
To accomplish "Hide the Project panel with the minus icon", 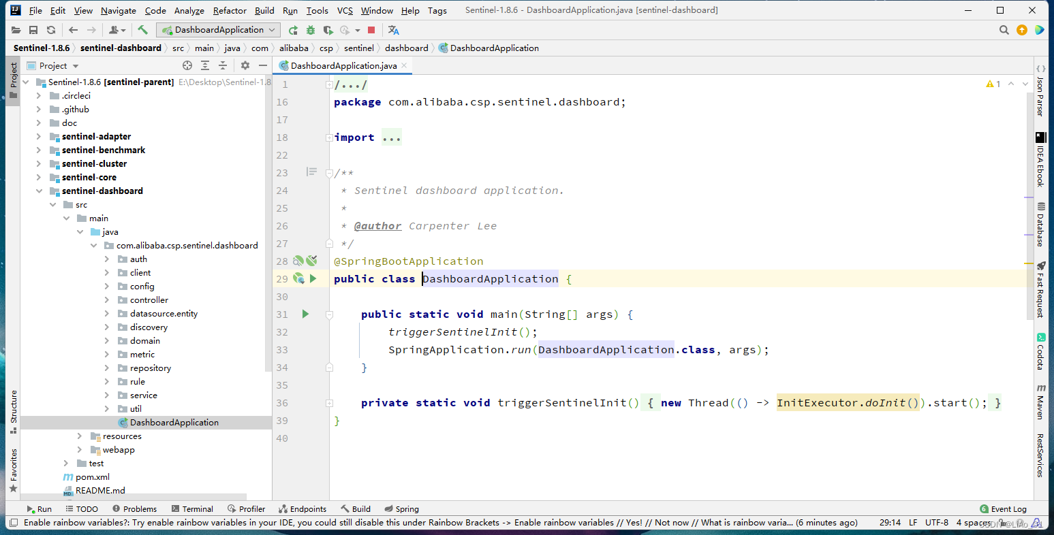I will tap(263, 65).
